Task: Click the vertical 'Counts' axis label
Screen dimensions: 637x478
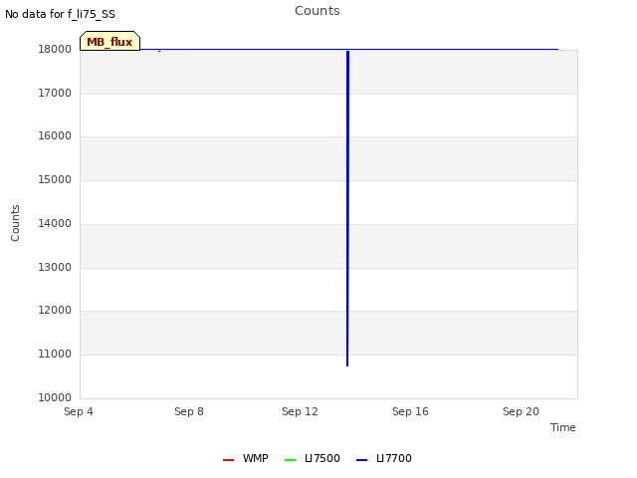Action: click(x=15, y=223)
